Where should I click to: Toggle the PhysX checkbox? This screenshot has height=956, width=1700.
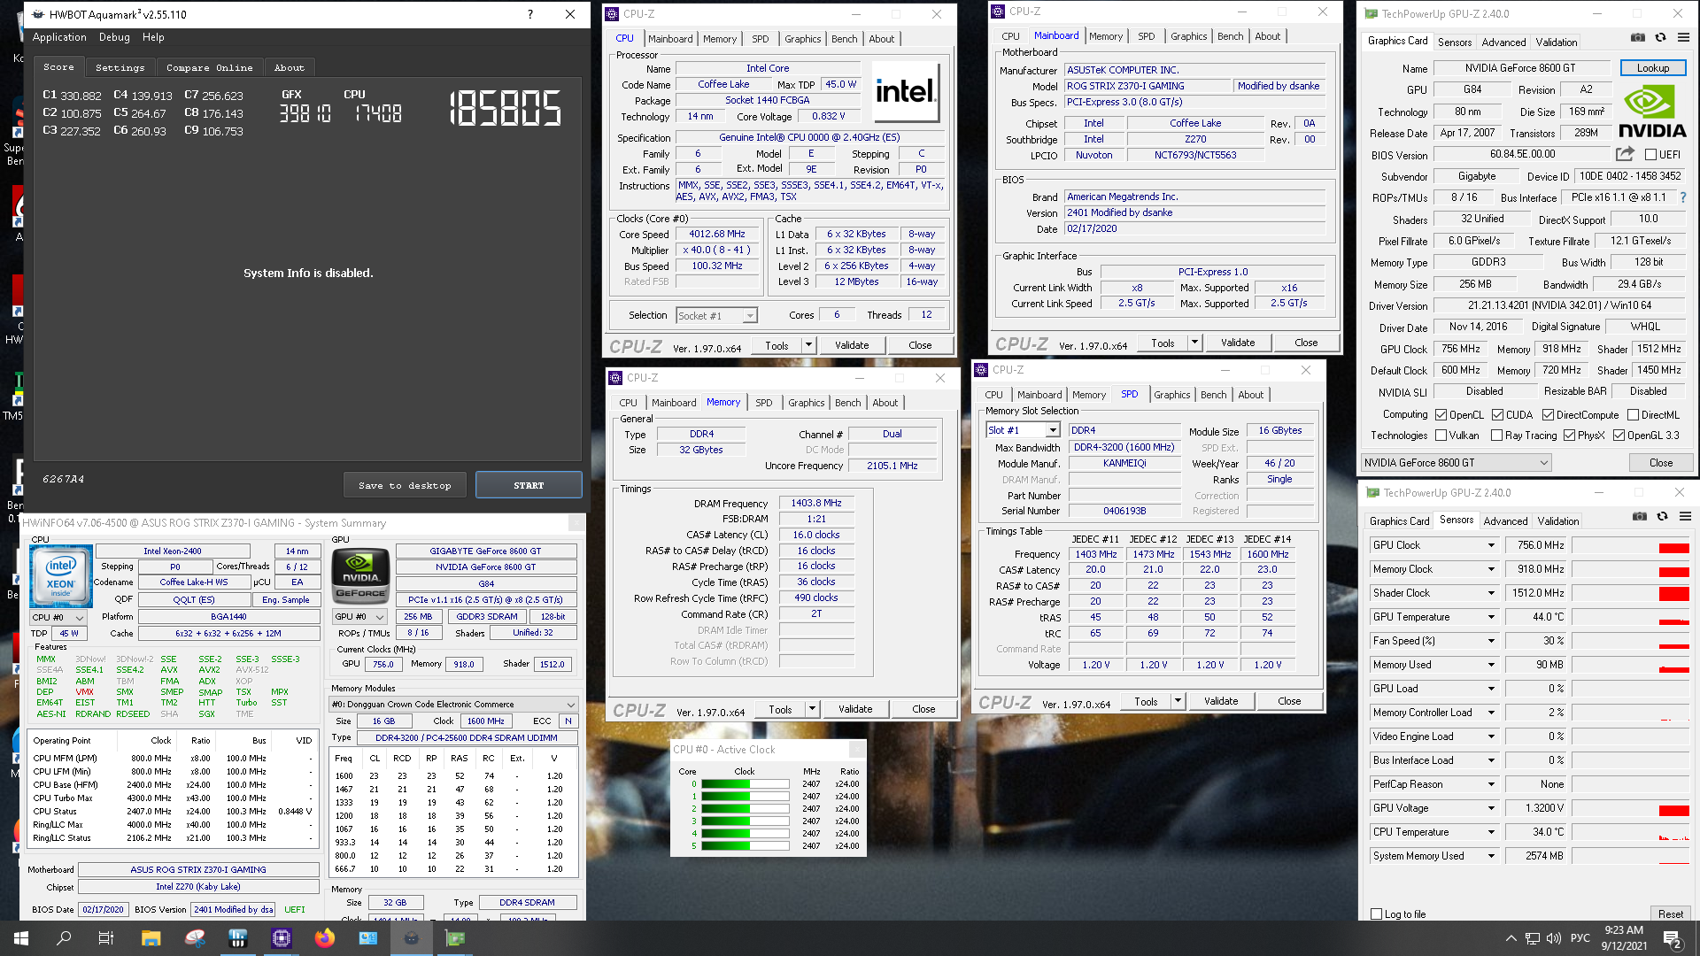(x=1569, y=436)
